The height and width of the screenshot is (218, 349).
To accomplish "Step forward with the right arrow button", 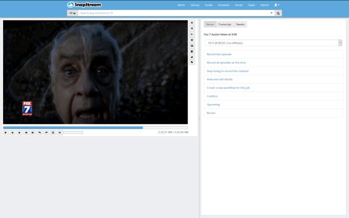I will 19,133.
